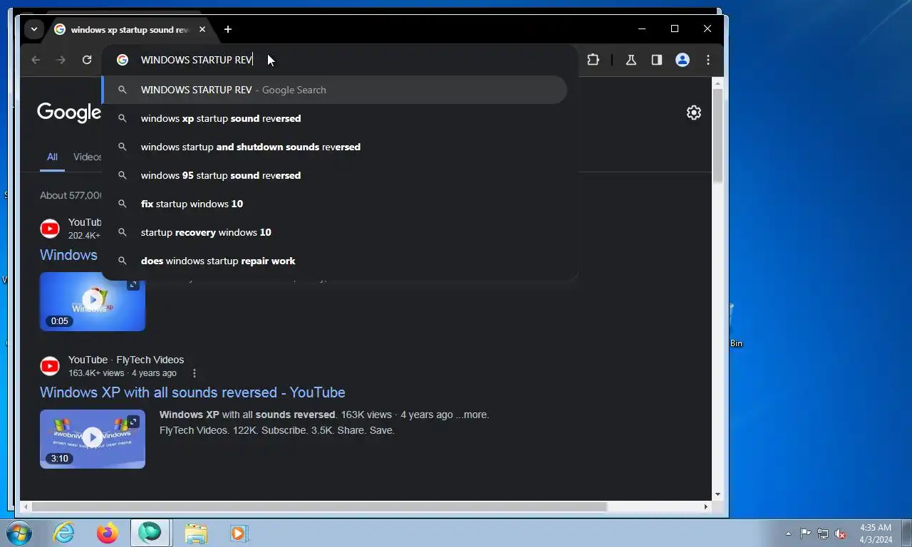Screen dimensions: 912x547
Task: Click the horizontal scrollbar right arrow
Action: pyautogui.click(x=706, y=506)
